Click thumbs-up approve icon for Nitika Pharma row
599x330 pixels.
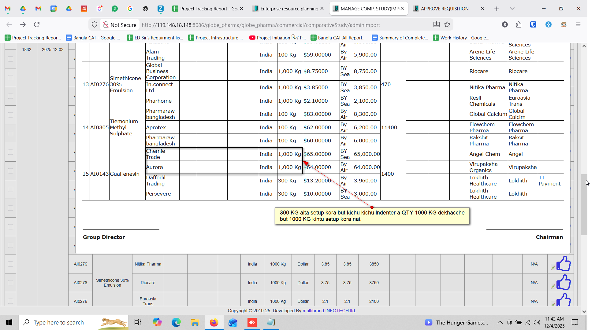point(563,263)
